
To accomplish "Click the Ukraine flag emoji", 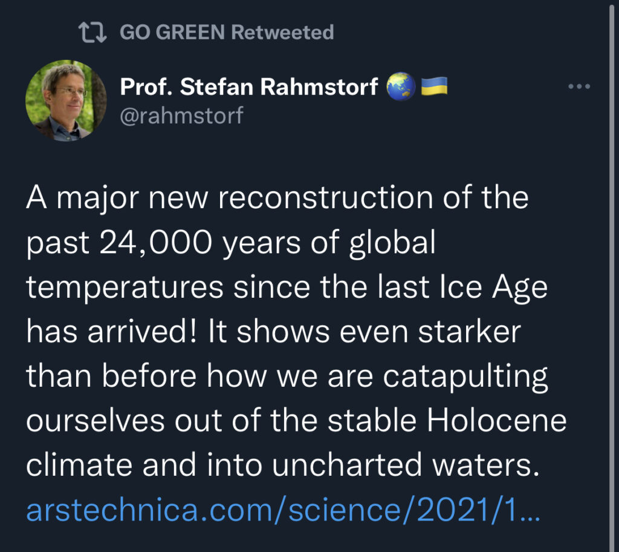I will point(434,86).
